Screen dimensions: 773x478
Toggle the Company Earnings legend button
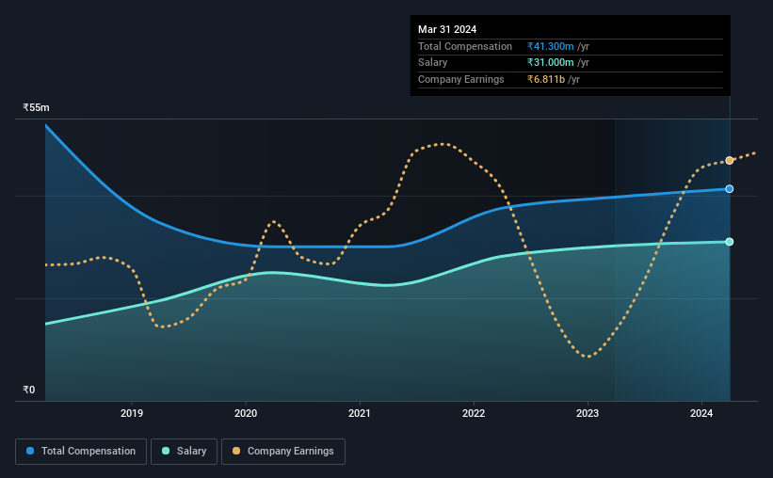(283, 452)
